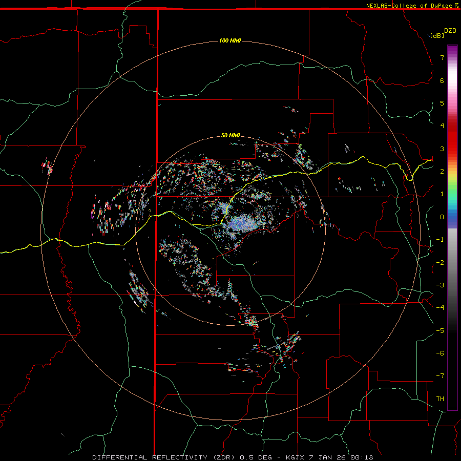The height and width of the screenshot is (461, 461).
Task: Select the 7 value on scale
Action: point(442,57)
